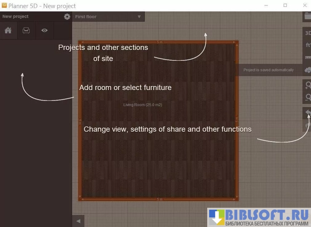The image size is (311, 227).
Task: Open project settings gear icon
Action: (x=67, y=17)
